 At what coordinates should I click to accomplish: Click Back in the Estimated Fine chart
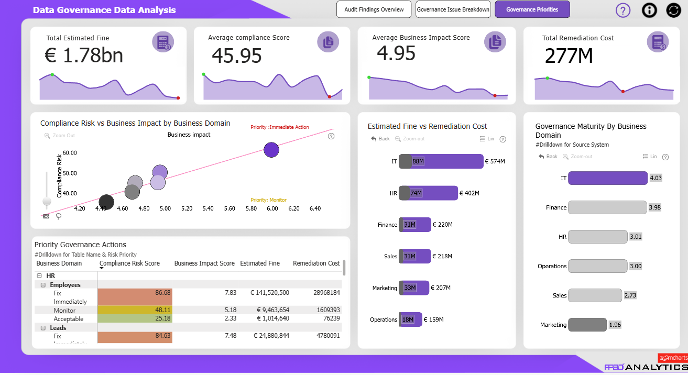380,139
